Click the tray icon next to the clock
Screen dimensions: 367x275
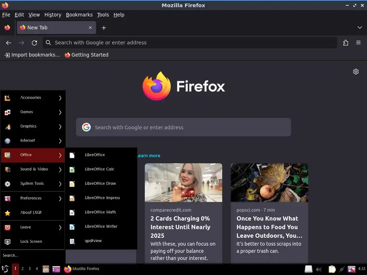[352, 269]
